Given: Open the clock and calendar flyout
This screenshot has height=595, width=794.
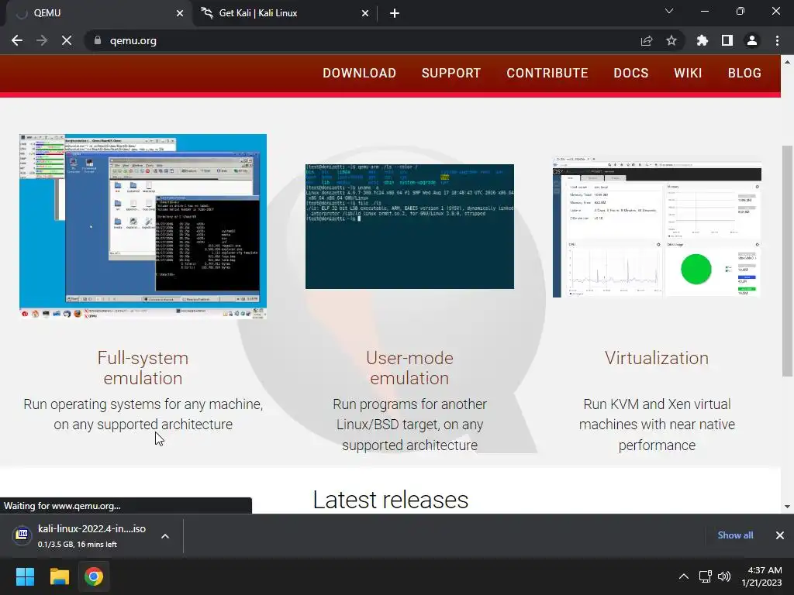Looking at the screenshot, I should pos(761,576).
